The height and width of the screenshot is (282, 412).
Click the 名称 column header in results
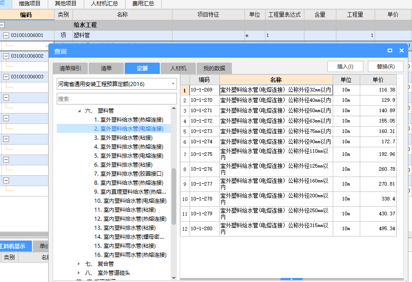pos(276,80)
